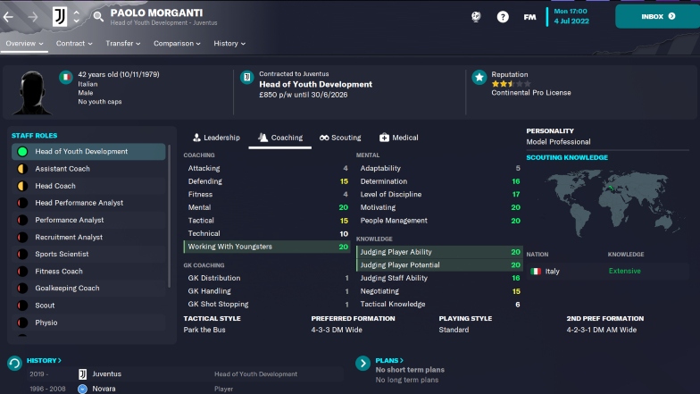Open the help question mark icon
Image resolution: width=700 pixels, height=394 pixels.
pos(503,17)
